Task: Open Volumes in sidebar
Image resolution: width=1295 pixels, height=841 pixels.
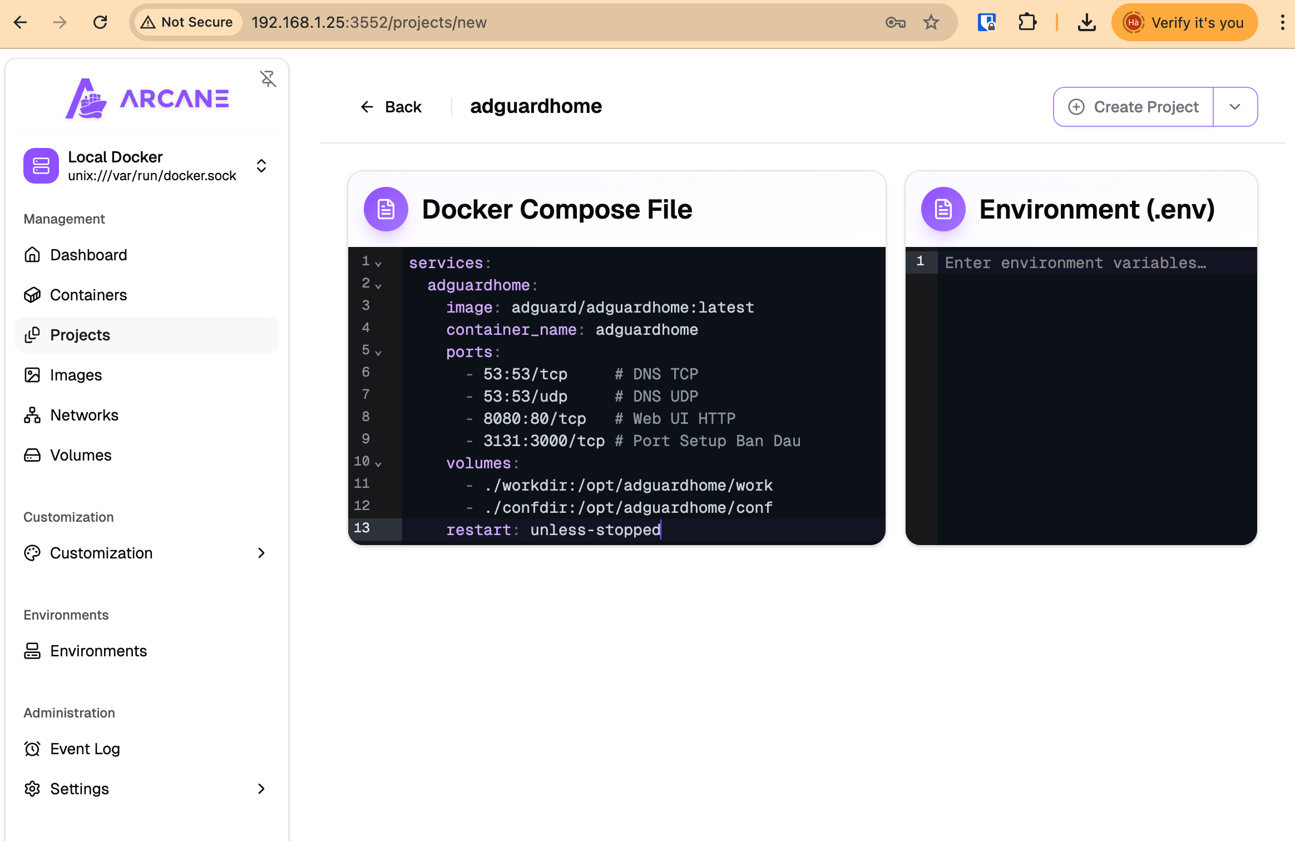Action: click(81, 455)
